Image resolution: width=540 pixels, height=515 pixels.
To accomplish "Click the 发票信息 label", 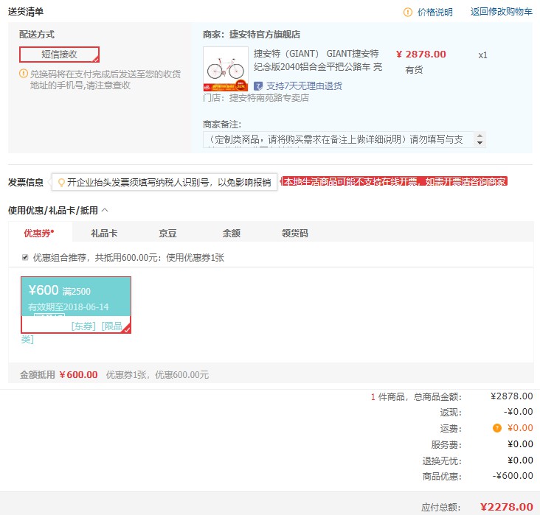I will 26,182.
